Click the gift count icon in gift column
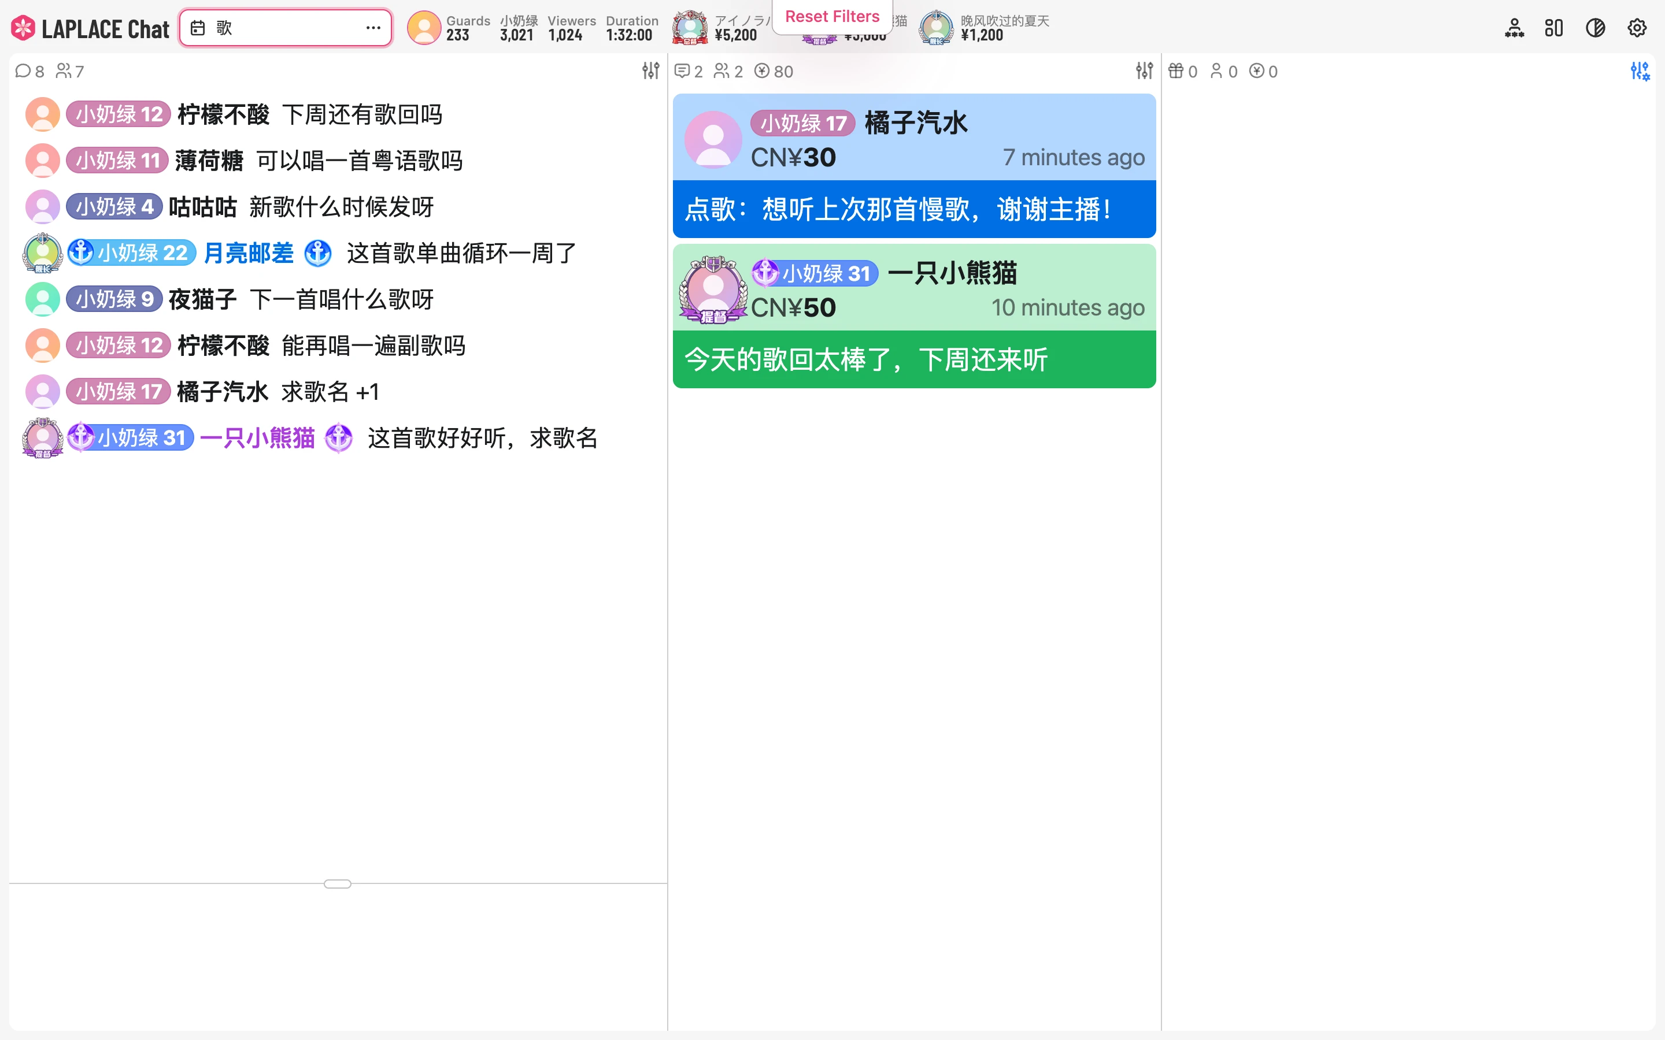The image size is (1665, 1040). pyautogui.click(x=1176, y=71)
